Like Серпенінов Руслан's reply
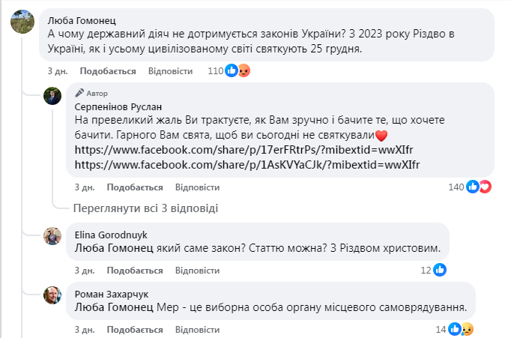This screenshot has width=511, height=338. 135,187
